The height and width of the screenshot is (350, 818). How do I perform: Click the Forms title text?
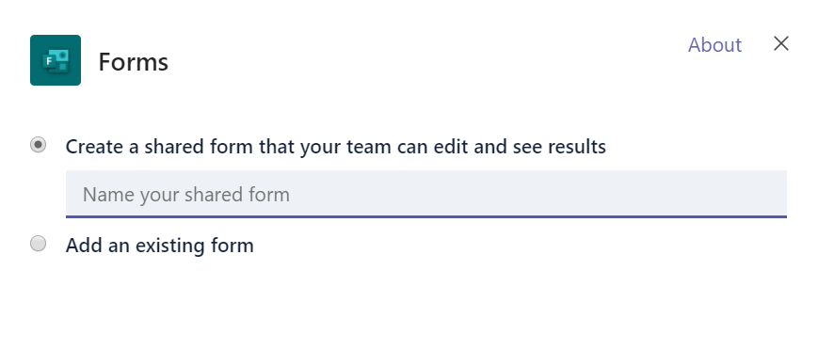(134, 61)
